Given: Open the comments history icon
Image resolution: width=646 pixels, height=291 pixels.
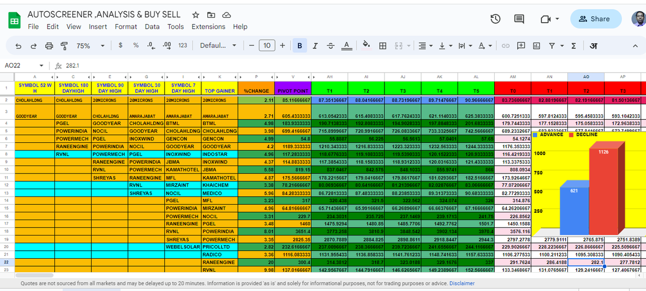Looking at the screenshot, I should click(519, 19).
